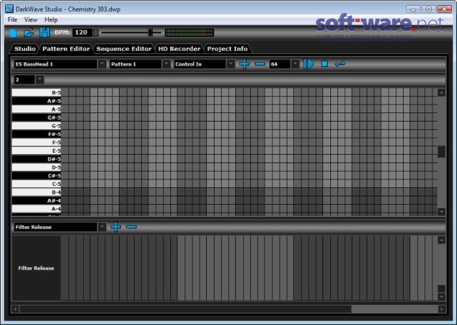Minimize the DarkWave Studio window
Screen dimensions: 457x325
413,9
